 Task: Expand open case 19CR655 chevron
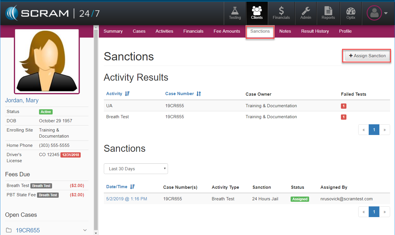coord(85,230)
